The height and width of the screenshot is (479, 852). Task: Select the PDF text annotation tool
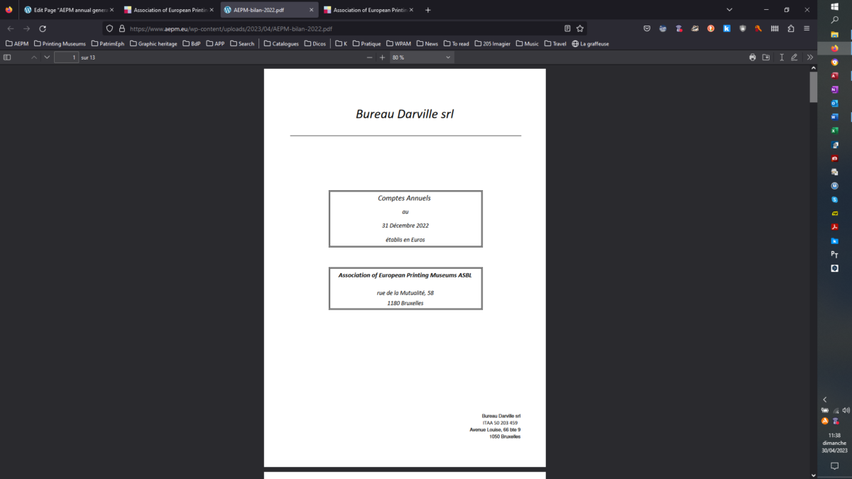point(781,57)
